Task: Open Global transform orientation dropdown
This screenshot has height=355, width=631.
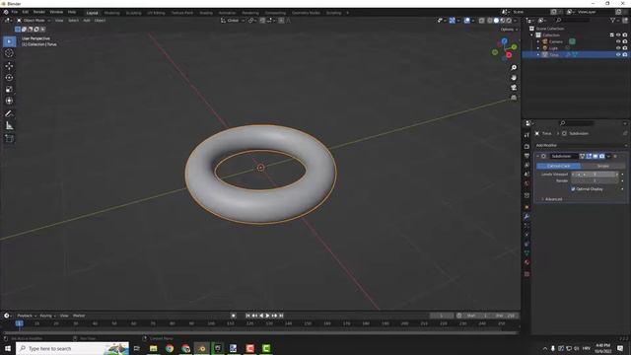Action: click(233, 20)
